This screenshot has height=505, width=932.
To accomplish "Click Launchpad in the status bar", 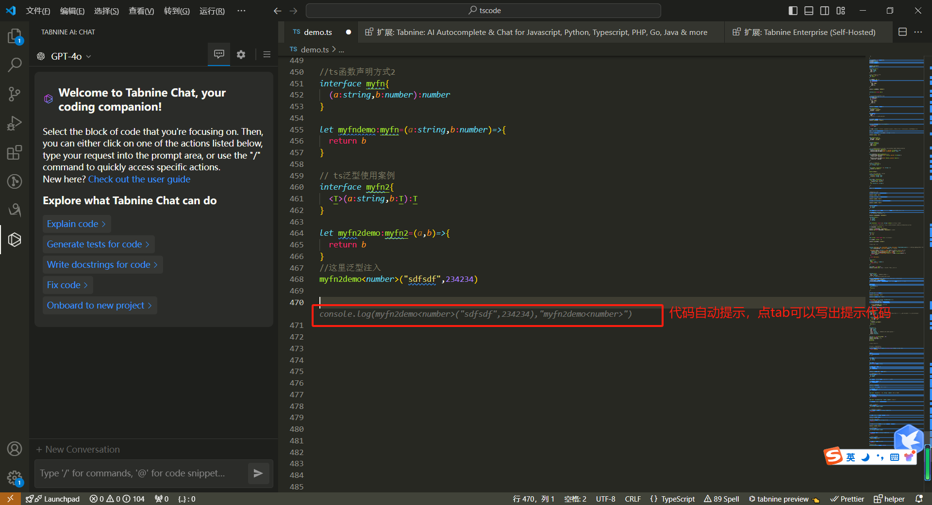I will [53, 499].
